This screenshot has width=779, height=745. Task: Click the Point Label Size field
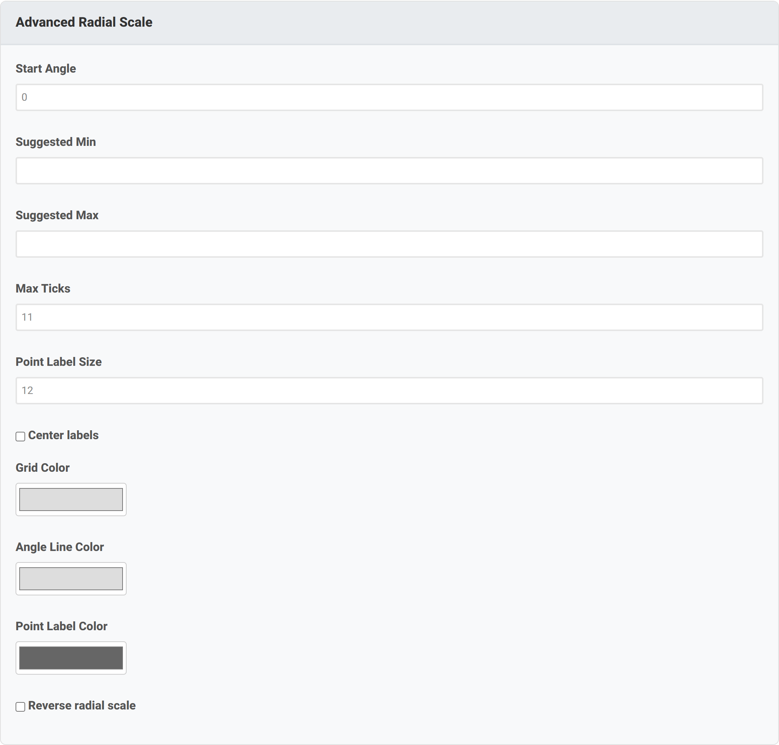(x=389, y=390)
